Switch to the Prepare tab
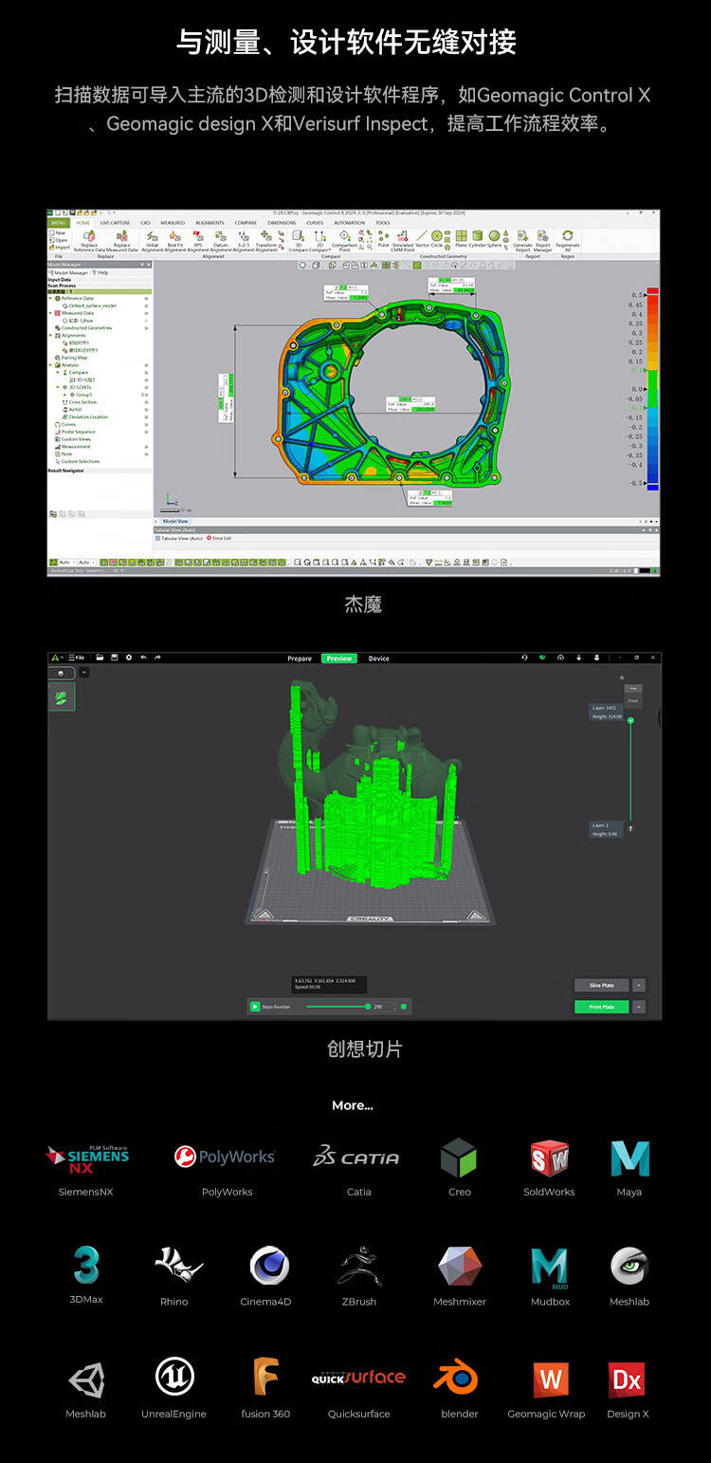The height and width of the screenshot is (1463, 711). [300, 658]
